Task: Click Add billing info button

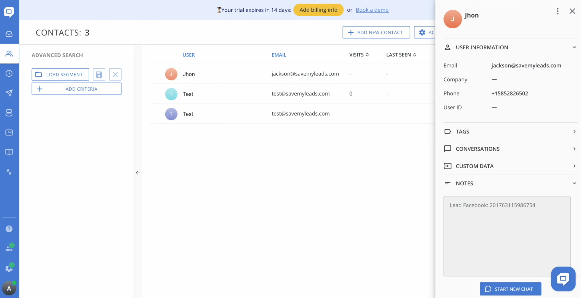Action: (318, 10)
